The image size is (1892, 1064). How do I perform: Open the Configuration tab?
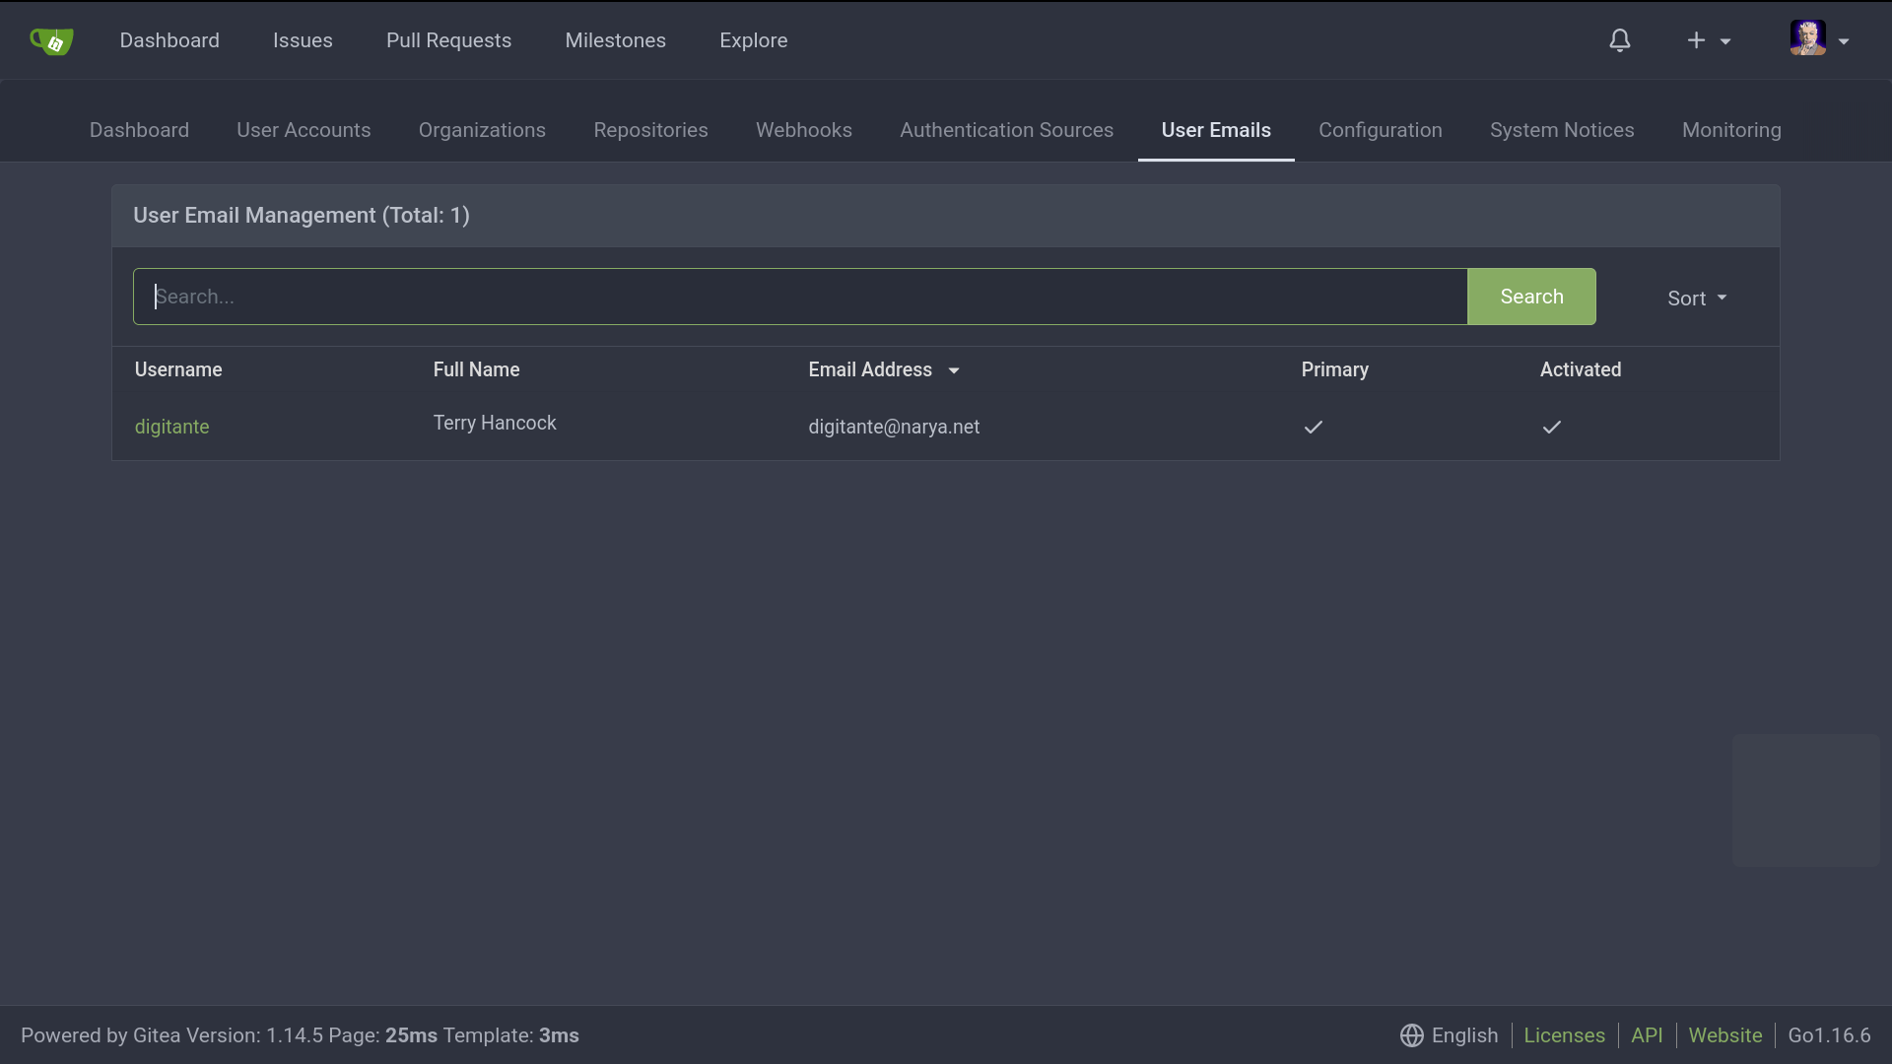(1380, 130)
